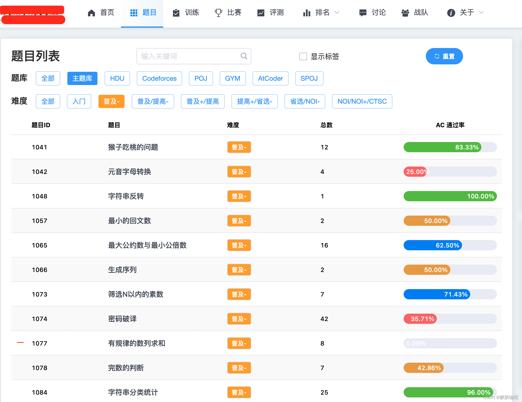Click the search magnifier icon
Viewport: 522px width, 402px height.
coord(244,56)
